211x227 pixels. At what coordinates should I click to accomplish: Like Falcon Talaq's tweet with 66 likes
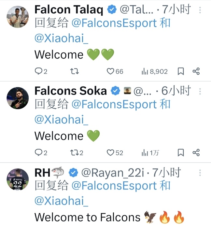(115, 71)
